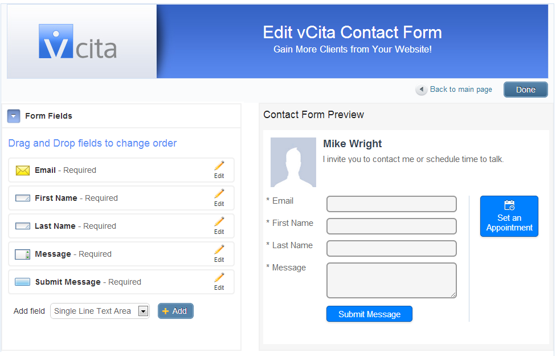Click the dropdown arrow on Single Line Text Area
This screenshot has width=560, height=356.
pos(144,311)
